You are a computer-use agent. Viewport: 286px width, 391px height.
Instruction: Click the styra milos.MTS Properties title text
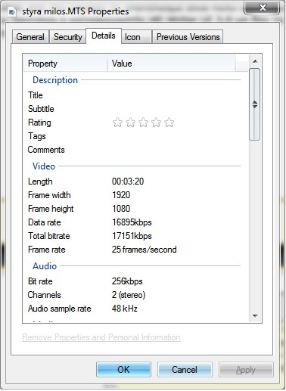point(76,11)
